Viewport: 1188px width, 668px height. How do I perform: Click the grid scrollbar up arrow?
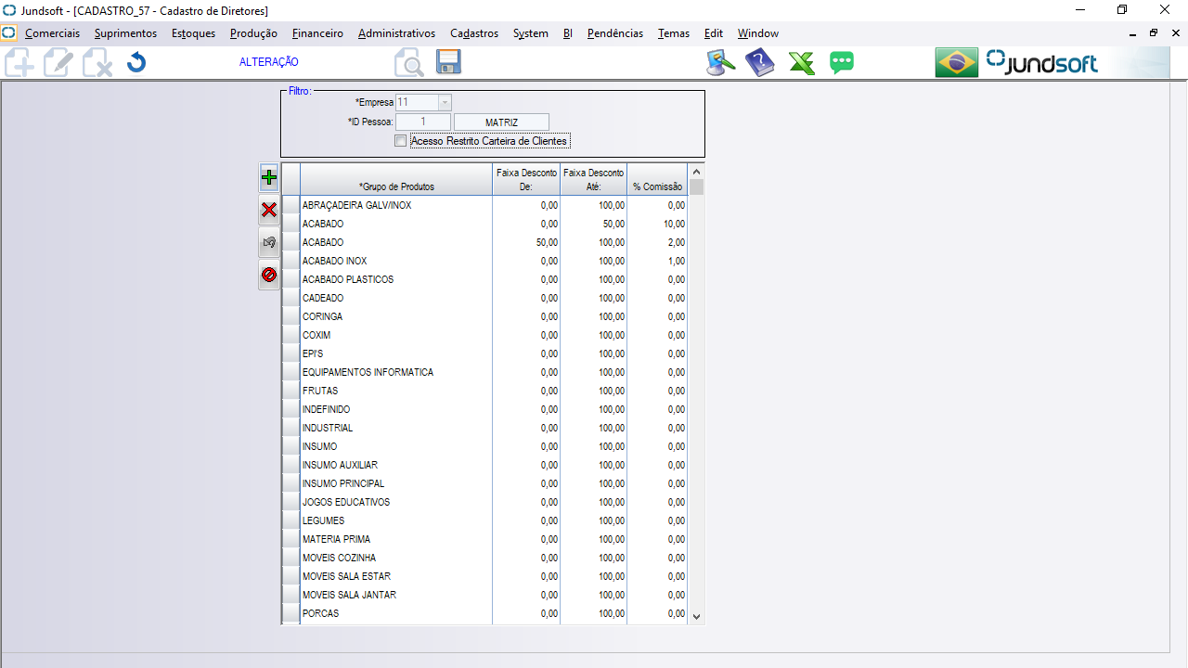pos(696,171)
